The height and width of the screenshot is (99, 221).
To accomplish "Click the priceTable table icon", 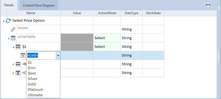I will click(x=13, y=38).
